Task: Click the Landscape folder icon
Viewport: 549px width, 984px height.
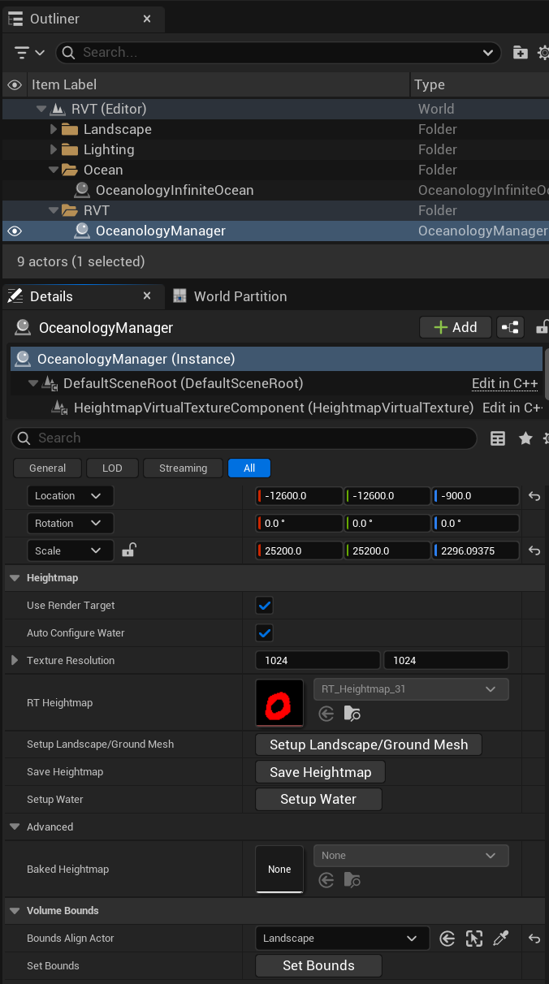Action: [x=70, y=129]
